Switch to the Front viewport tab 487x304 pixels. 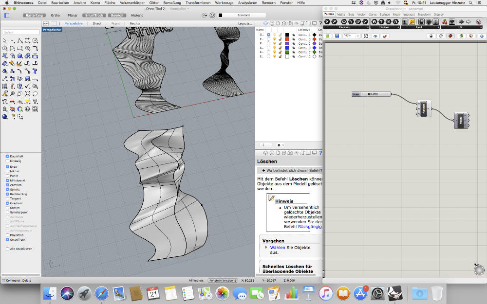click(115, 23)
